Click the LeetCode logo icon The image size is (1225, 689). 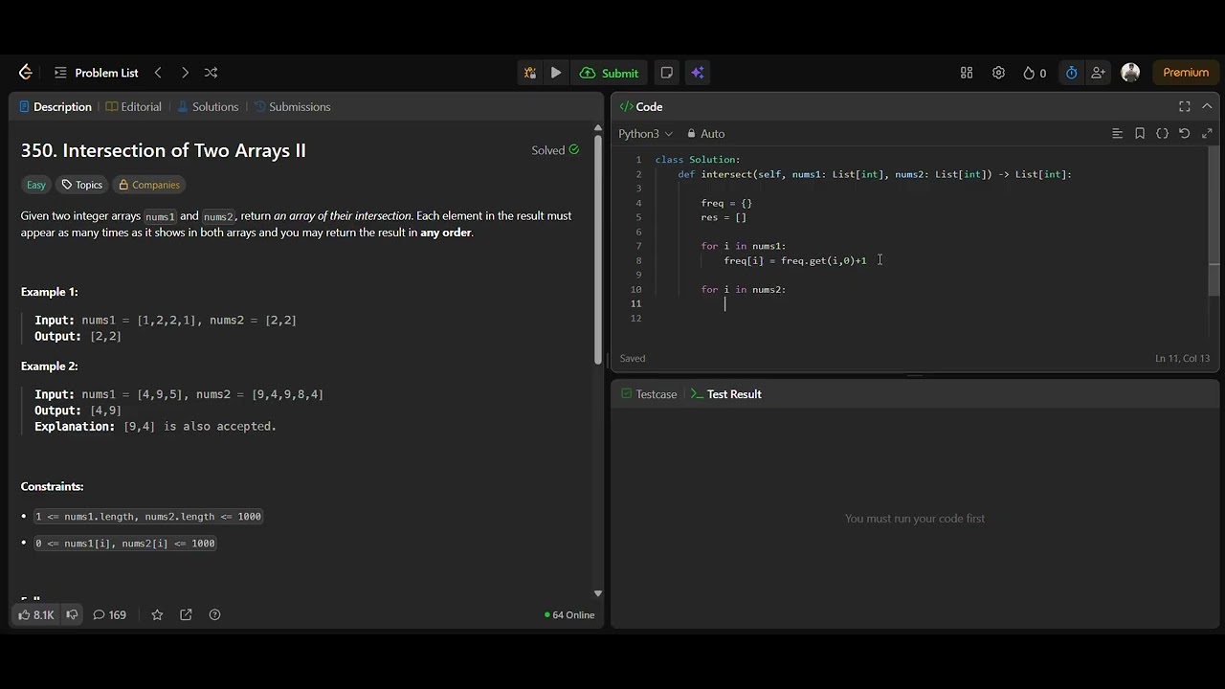pyautogui.click(x=26, y=73)
